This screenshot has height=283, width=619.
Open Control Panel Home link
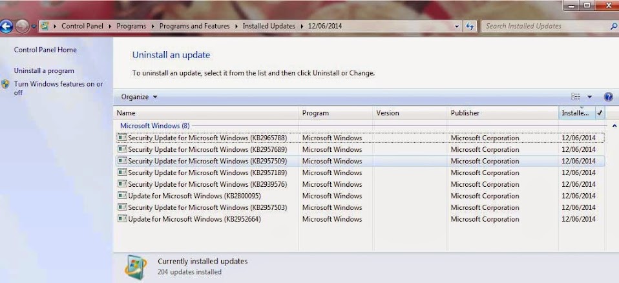tap(45, 50)
